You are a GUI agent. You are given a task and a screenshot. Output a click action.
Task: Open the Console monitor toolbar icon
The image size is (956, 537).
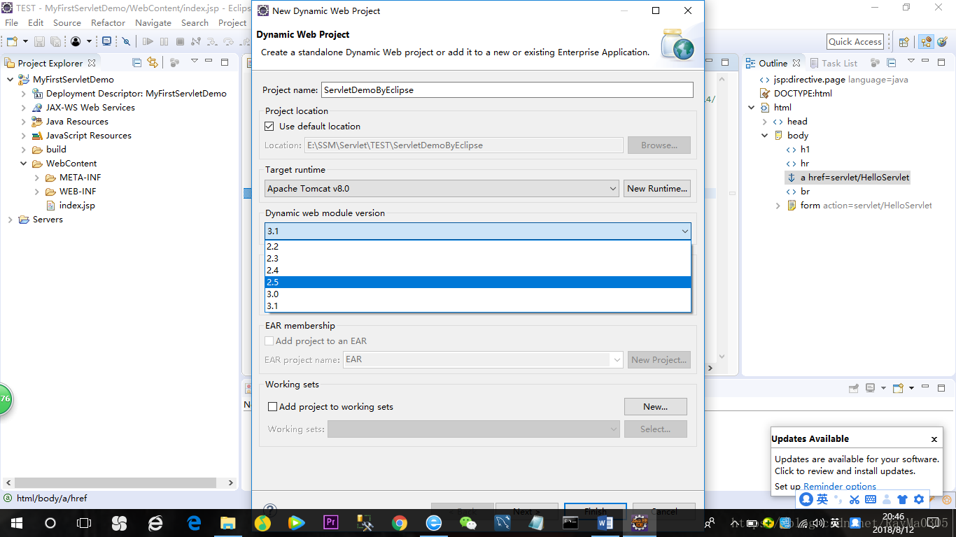[106, 42]
